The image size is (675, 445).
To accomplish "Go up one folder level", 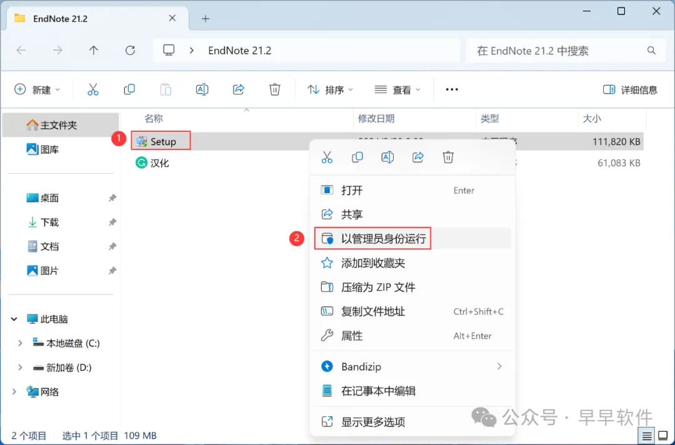I will [93, 51].
